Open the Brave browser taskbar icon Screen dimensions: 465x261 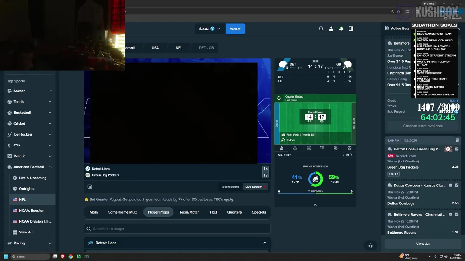tap(62, 257)
